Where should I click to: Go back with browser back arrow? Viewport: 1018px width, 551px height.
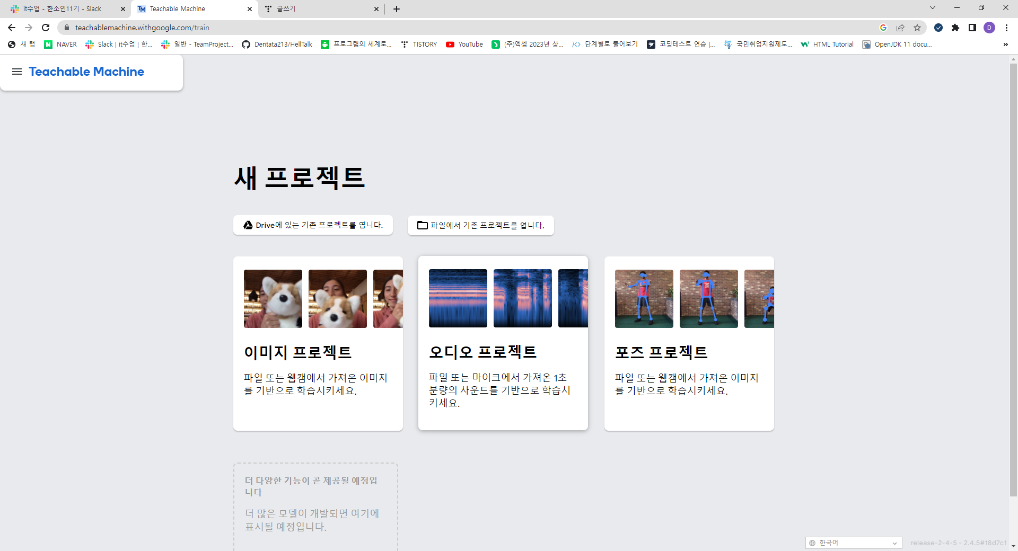[x=12, y=28]
